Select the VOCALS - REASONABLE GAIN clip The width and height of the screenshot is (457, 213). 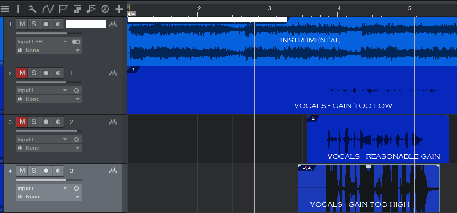378,140
